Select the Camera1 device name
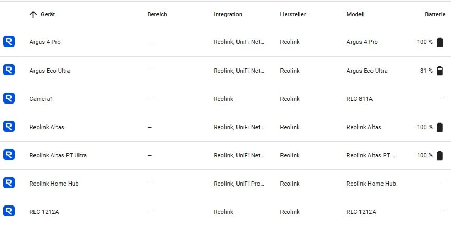This screenshot has height=252, width=451. [x=41, y=99]
